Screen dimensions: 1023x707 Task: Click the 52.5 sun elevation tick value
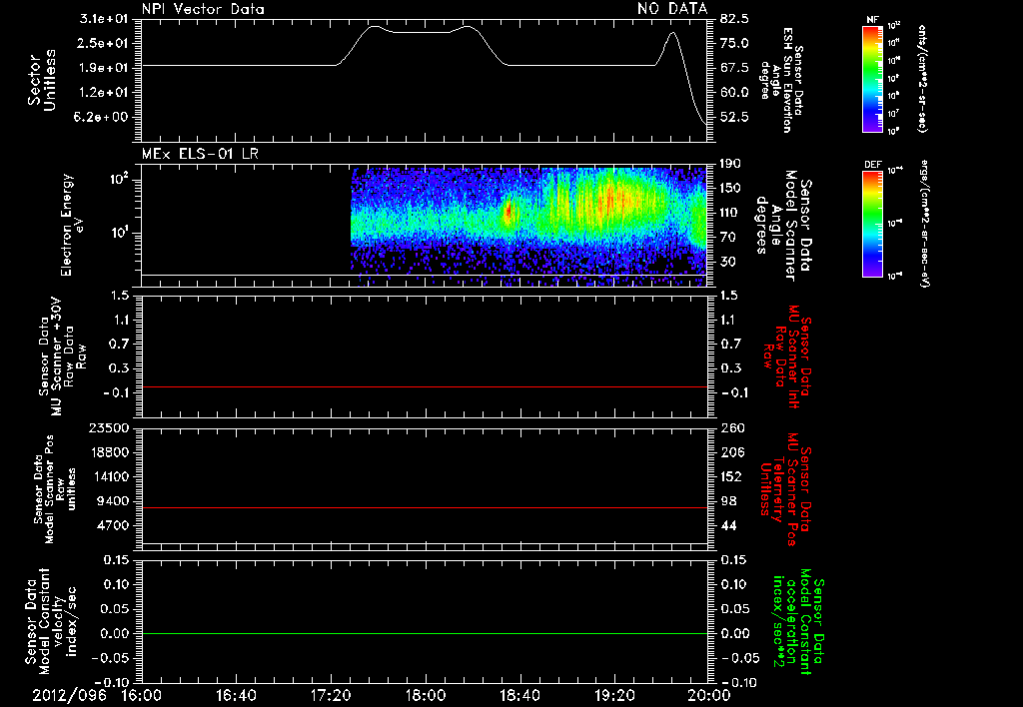point(734,117)
